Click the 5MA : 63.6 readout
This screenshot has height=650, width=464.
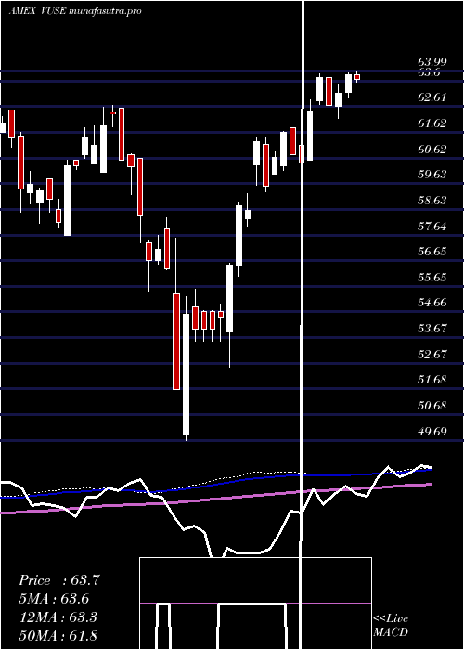54,599
